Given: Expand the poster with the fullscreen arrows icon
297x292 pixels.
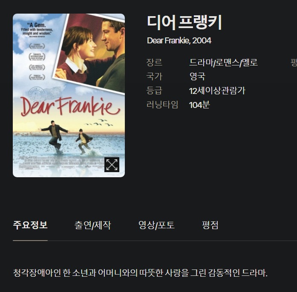Looking at the screenshot, I should pyautogui.click(x=112, y=164).
